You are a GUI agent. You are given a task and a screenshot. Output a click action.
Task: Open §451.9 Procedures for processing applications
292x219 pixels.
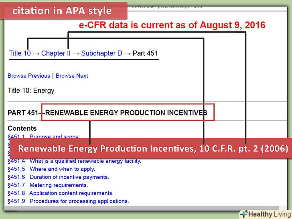pyautogui.click(x=68, y=201)
